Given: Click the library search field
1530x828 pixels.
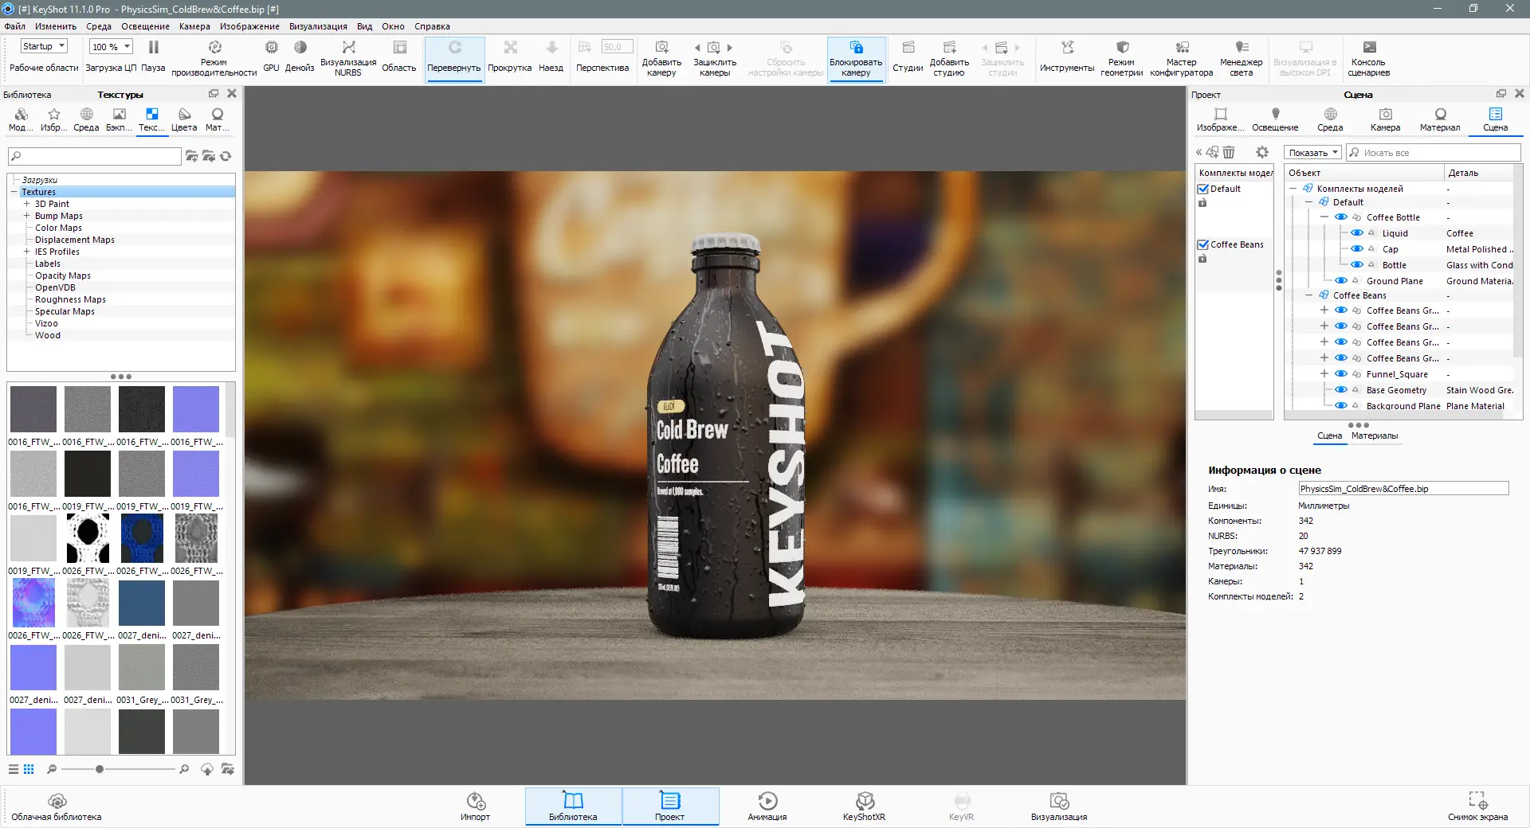Looking at the screenshot, I should pos(95,156).
